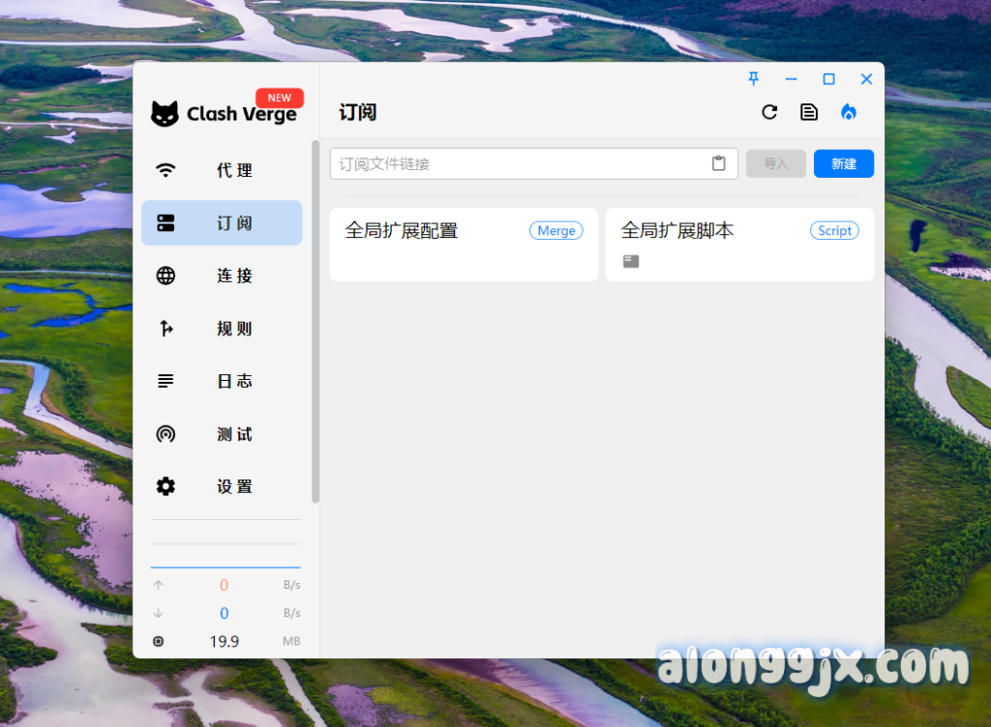Go to the 连接 connections page
991x727 pixels.
point(222,276)
